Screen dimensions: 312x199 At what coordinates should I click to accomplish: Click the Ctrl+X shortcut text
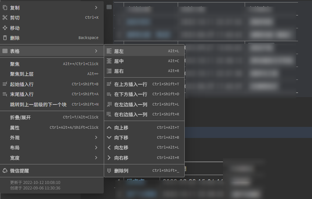point(92,18)
